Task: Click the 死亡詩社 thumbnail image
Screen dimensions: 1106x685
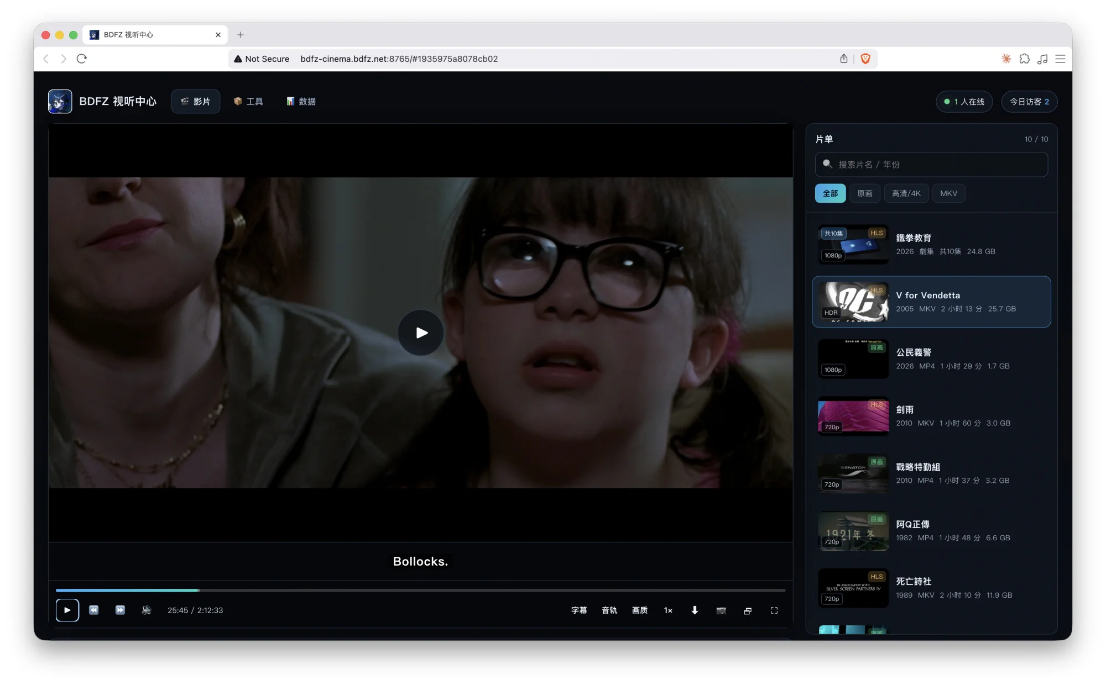Action: [x=853, y=588]
